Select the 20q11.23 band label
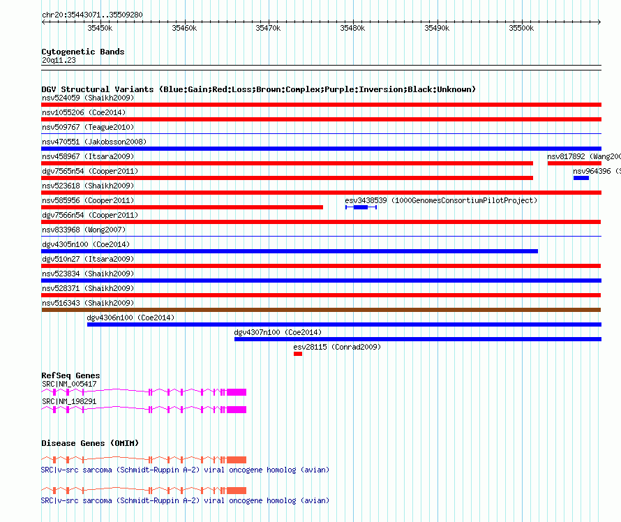This screenshot has height=522, width=621. coord(59,60)
